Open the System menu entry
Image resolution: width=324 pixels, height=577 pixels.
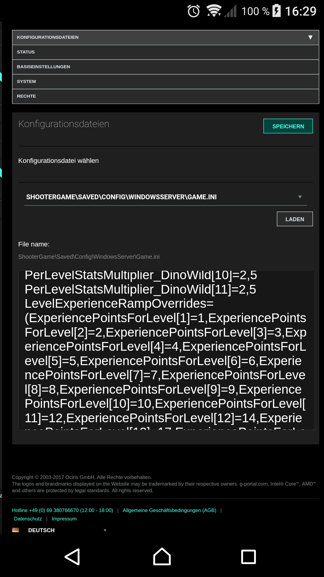[x=166, y=81]
